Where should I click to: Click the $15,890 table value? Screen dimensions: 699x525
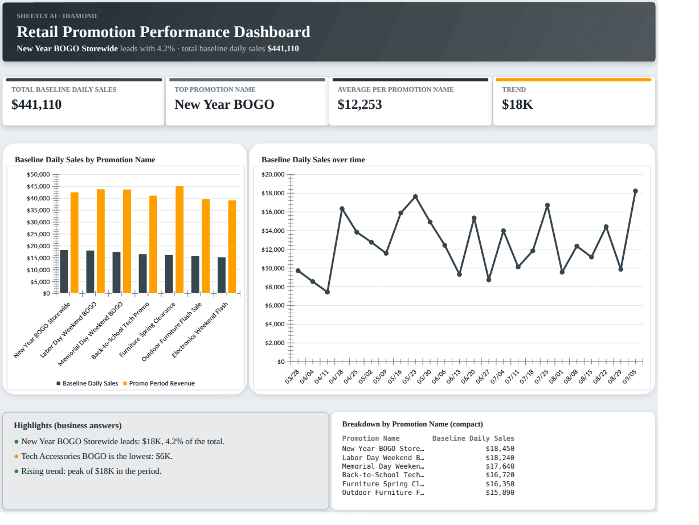pyautogui.click(x=500, y=493)
